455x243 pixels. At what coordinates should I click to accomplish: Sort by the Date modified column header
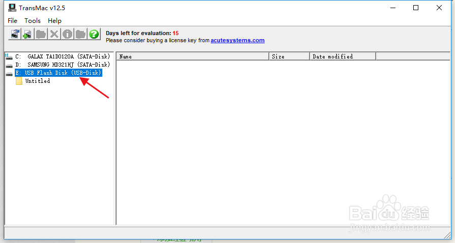343,56
